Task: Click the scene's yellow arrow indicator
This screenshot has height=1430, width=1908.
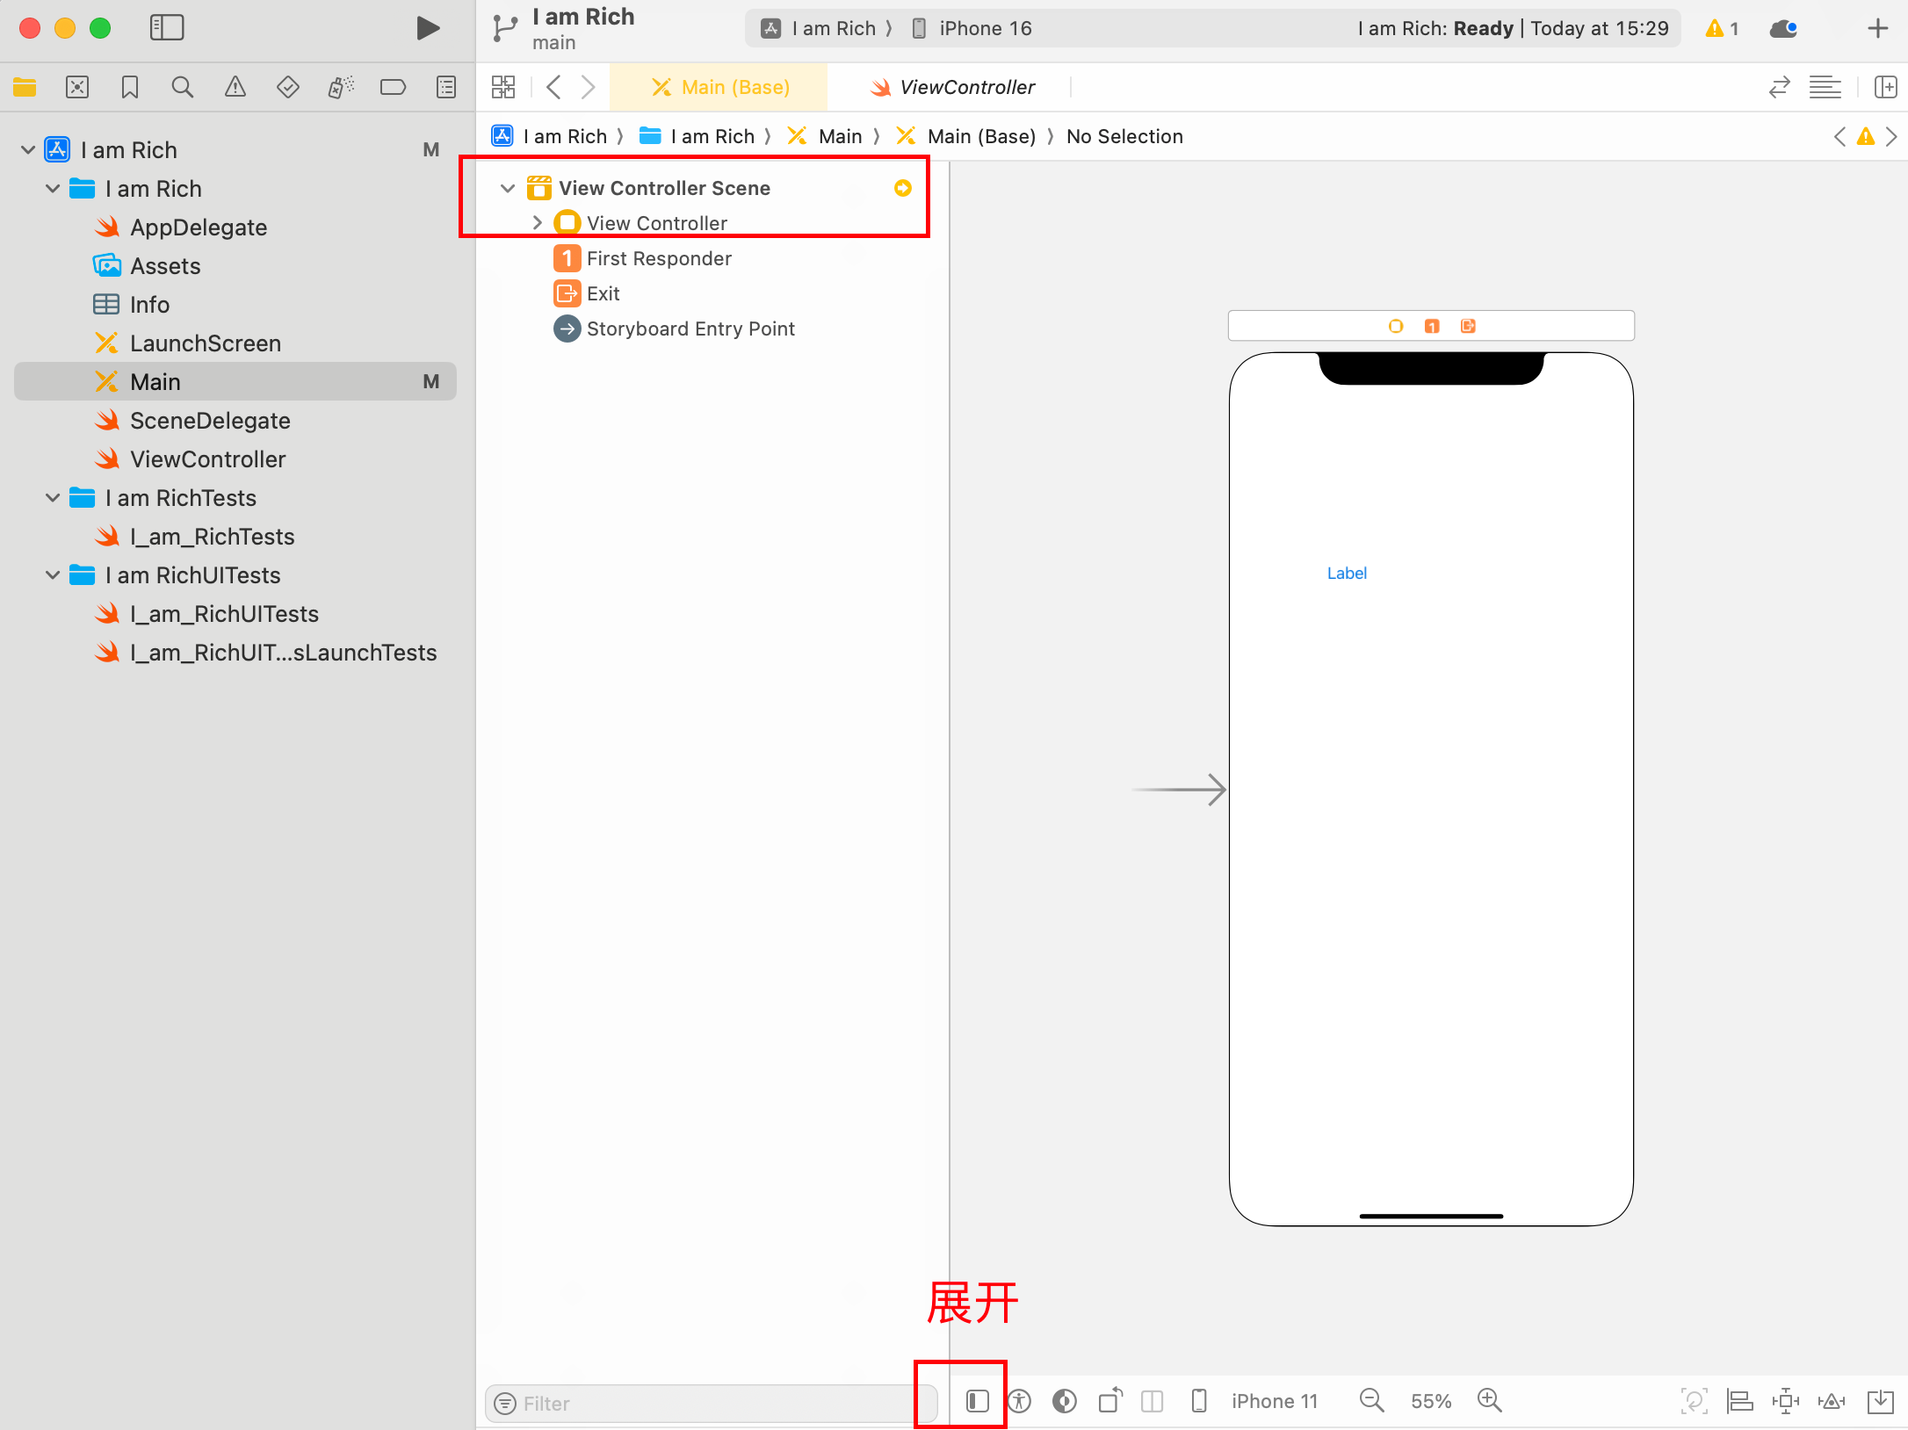Action: click(903, 188)
